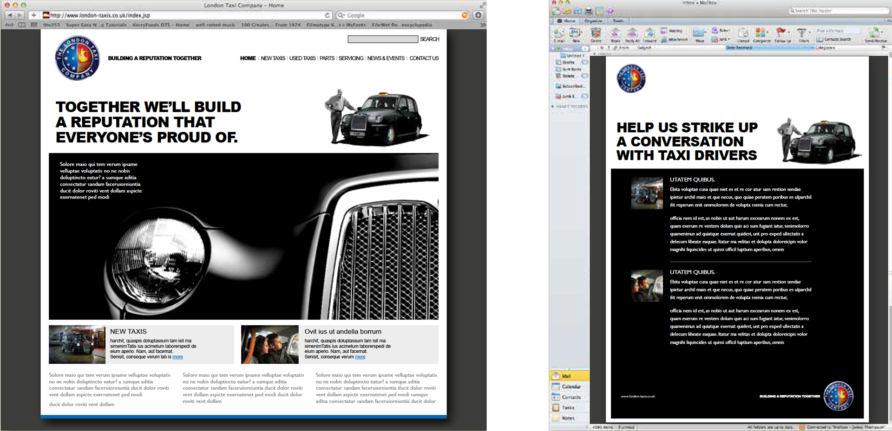Switch to Outlook's Tools ribbon tab
892x431 pixels.
(618, 21)
